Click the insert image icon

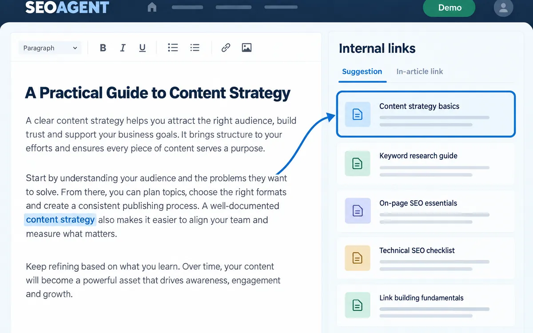point(247,48)
